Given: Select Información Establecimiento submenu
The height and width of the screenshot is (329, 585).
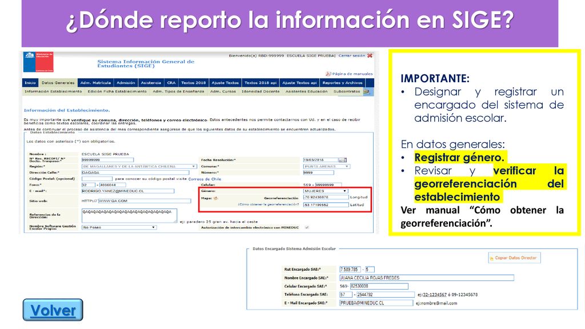Looking at the screenshot, I should [x=53, y=91].
